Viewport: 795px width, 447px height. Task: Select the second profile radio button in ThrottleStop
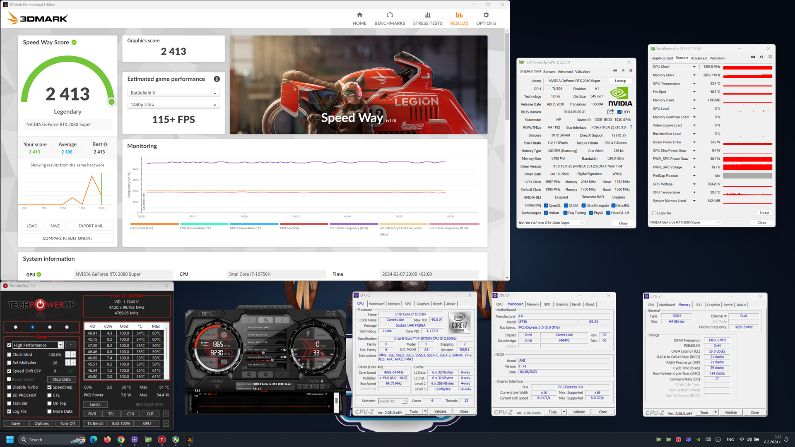coord(33,327)
